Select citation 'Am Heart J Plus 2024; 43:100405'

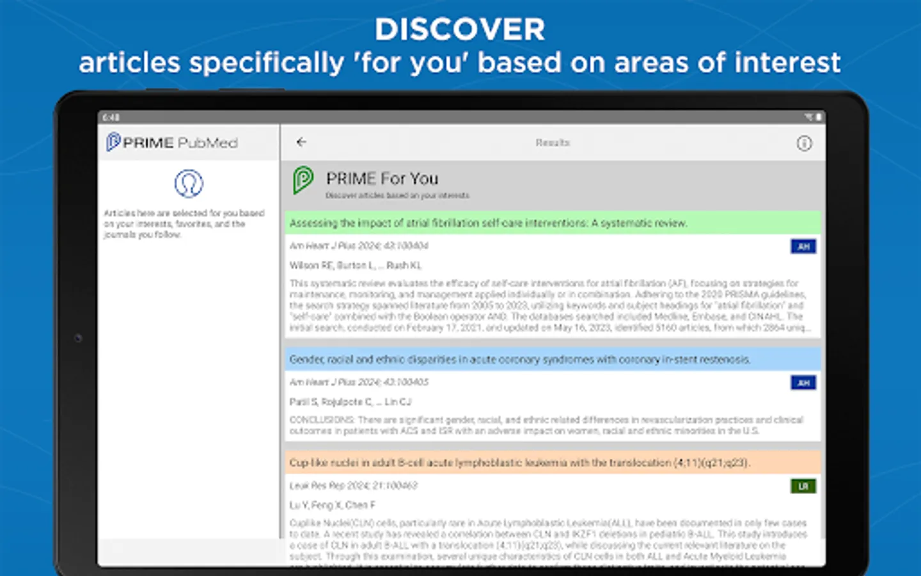click(x=359, y=382)
